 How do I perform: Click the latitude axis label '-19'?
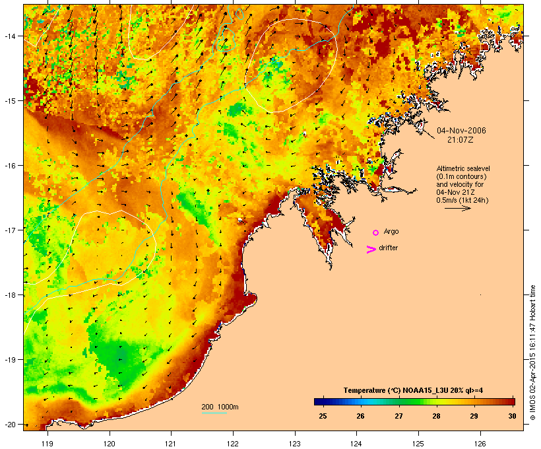9,360
